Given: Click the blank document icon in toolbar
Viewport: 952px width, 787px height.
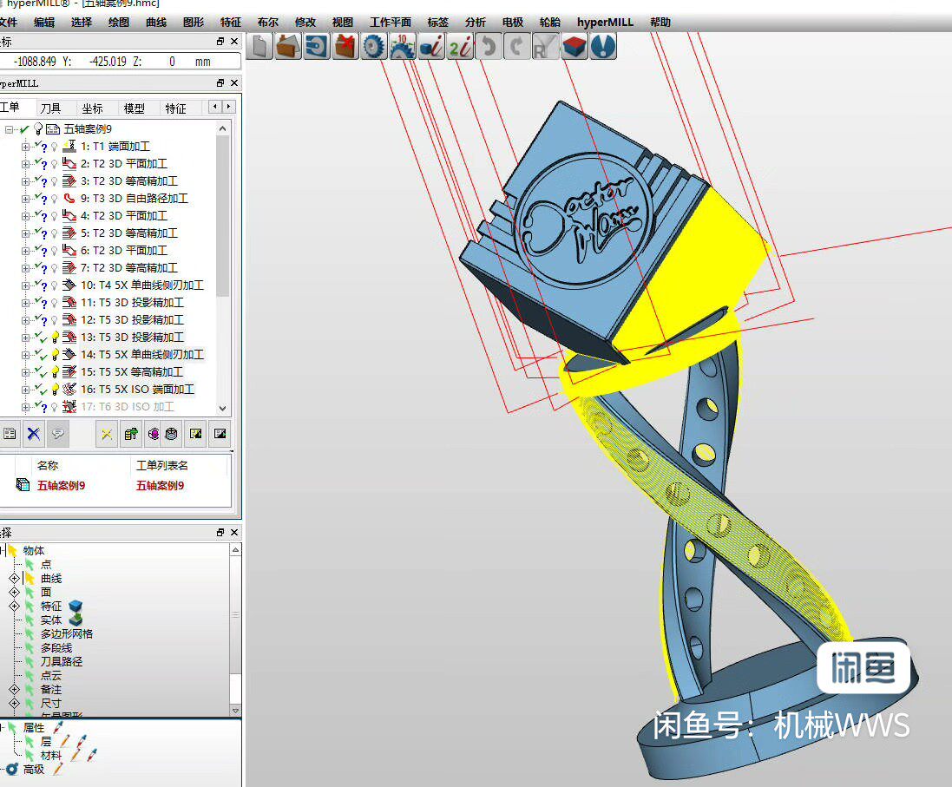Looking at the screenshot, I should coord(259,47).
